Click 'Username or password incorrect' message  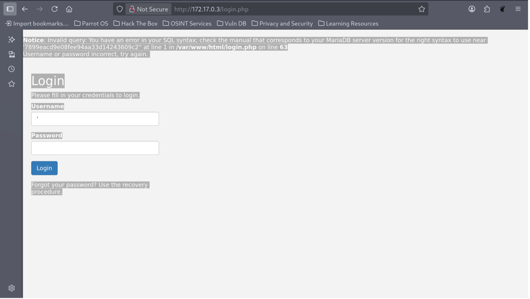[x=85, y=54]
